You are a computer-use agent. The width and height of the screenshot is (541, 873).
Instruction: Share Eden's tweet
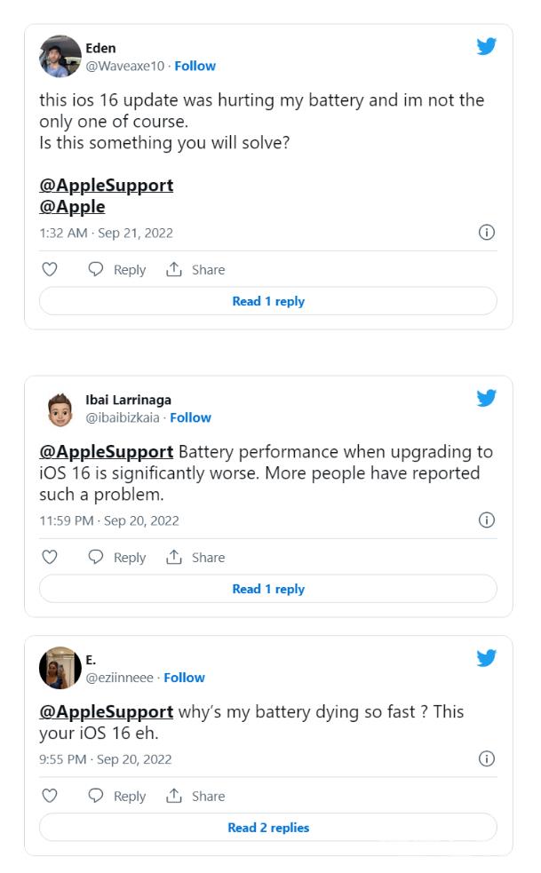tap(195, 269)
